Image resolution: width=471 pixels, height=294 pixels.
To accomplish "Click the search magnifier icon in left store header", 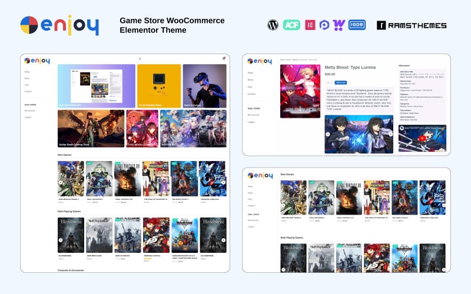I will (x=140, y=59).
